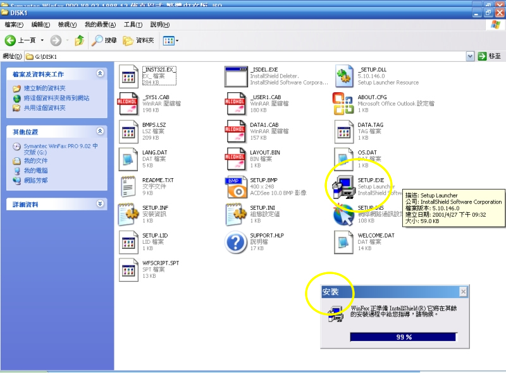Expand the 詳細資料 panel

[x=100, y=203]
